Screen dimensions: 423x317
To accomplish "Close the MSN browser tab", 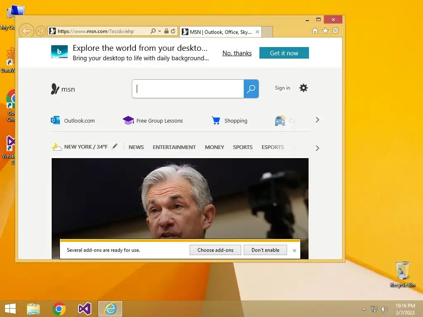I will 257,32.
